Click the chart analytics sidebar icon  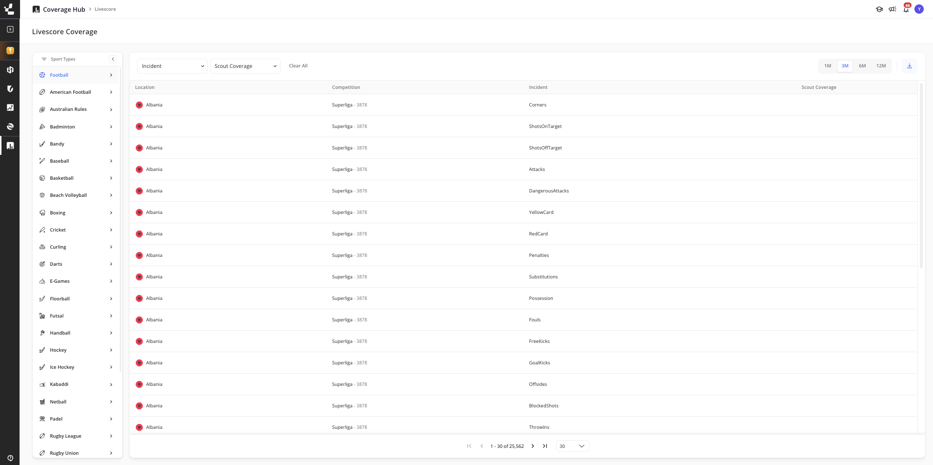point(10,107)
